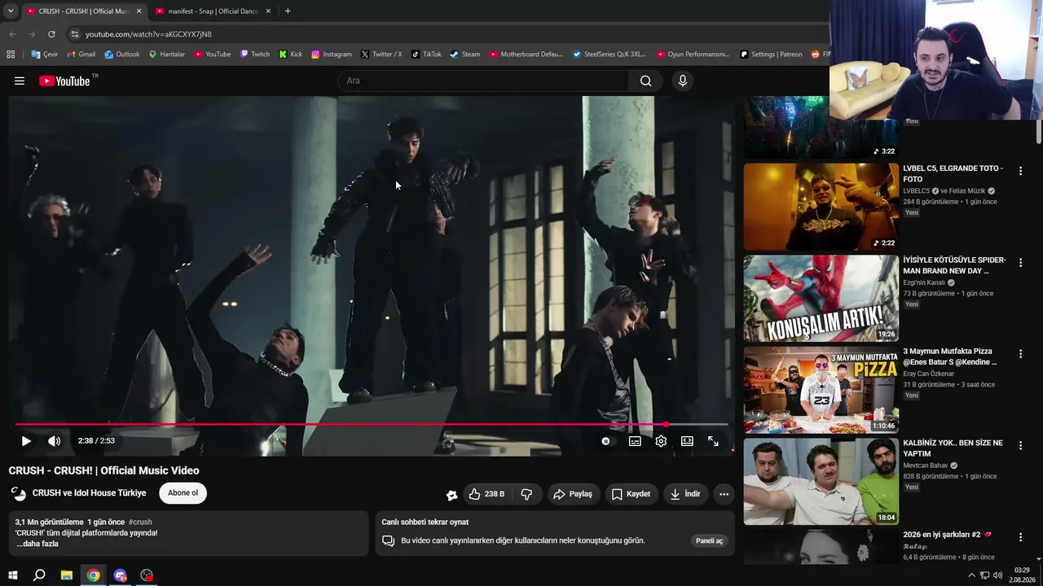
Task: Open the Instagram bookmark
Action: [332, 55]
